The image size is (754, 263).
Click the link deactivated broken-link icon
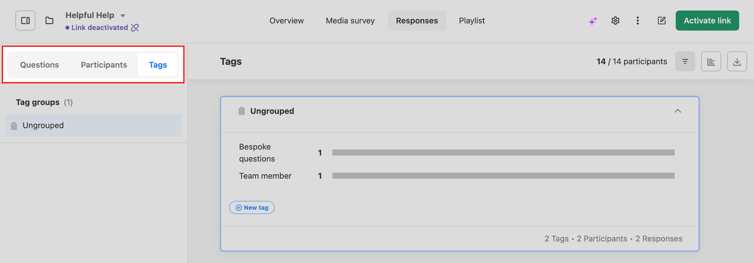135,28
